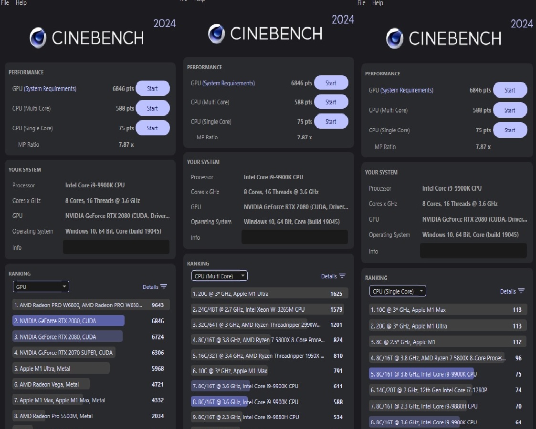Viewport: 536px width, 429px height.
Task: Select i9-9880H row scoring 534
Action: 269,417
